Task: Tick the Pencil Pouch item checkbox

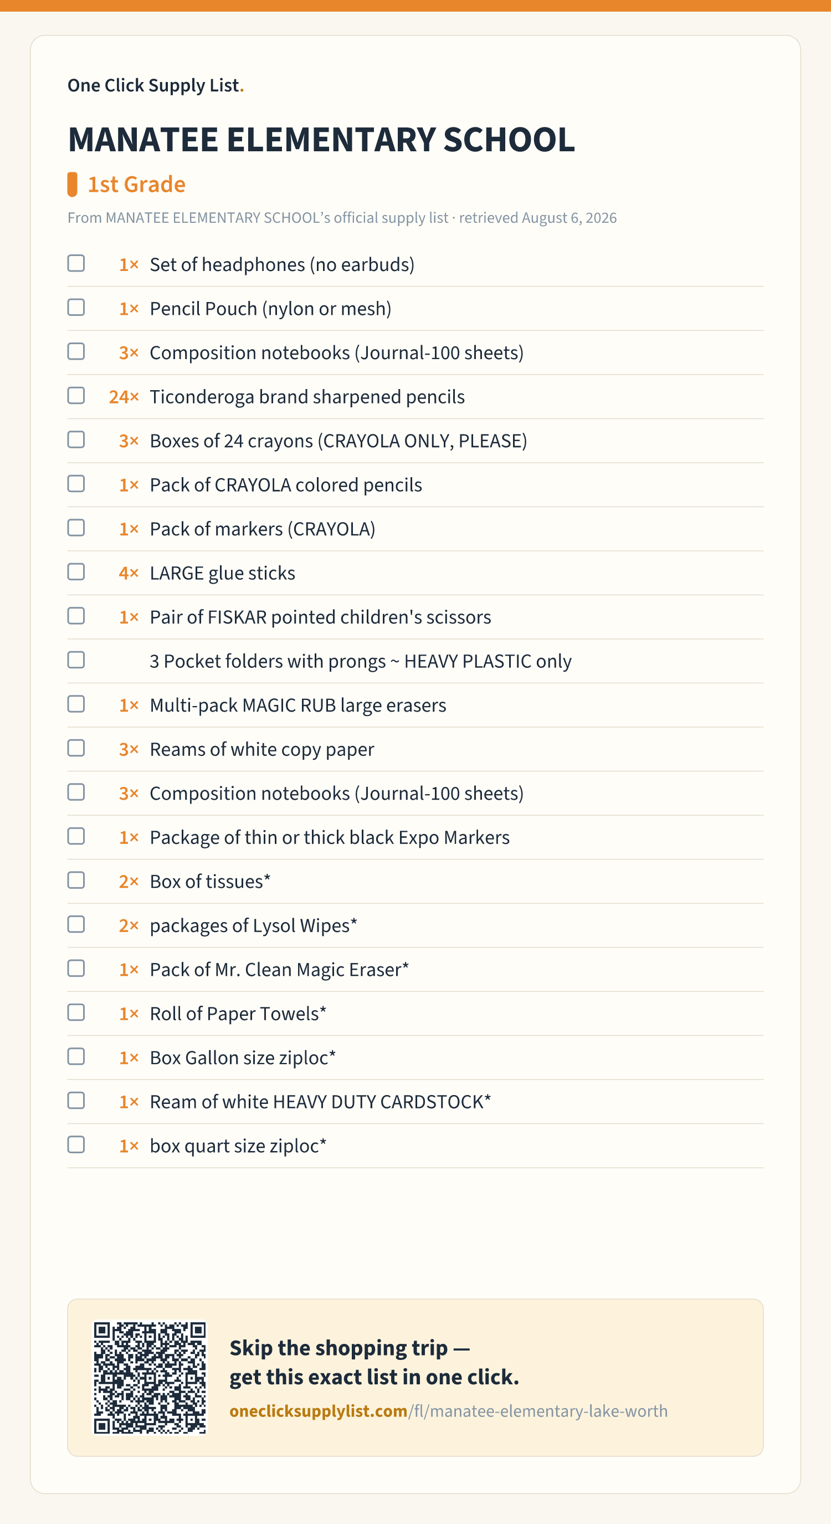Action: pyautogui.click(x=76, y=308)
